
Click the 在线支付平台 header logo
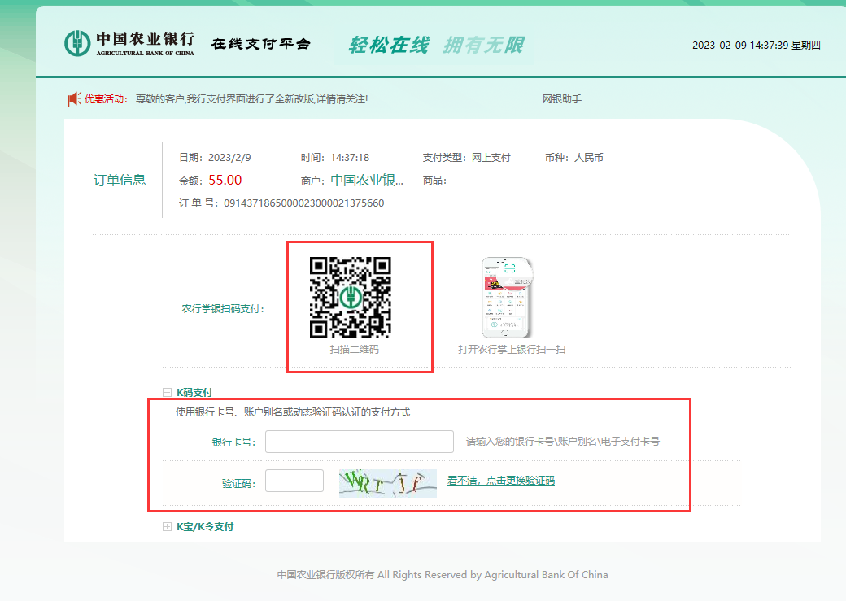pos(260,43)
